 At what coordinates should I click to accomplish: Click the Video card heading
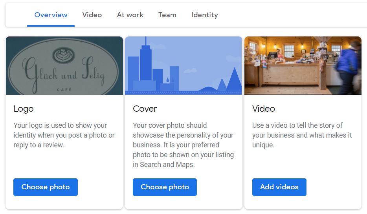264,109
